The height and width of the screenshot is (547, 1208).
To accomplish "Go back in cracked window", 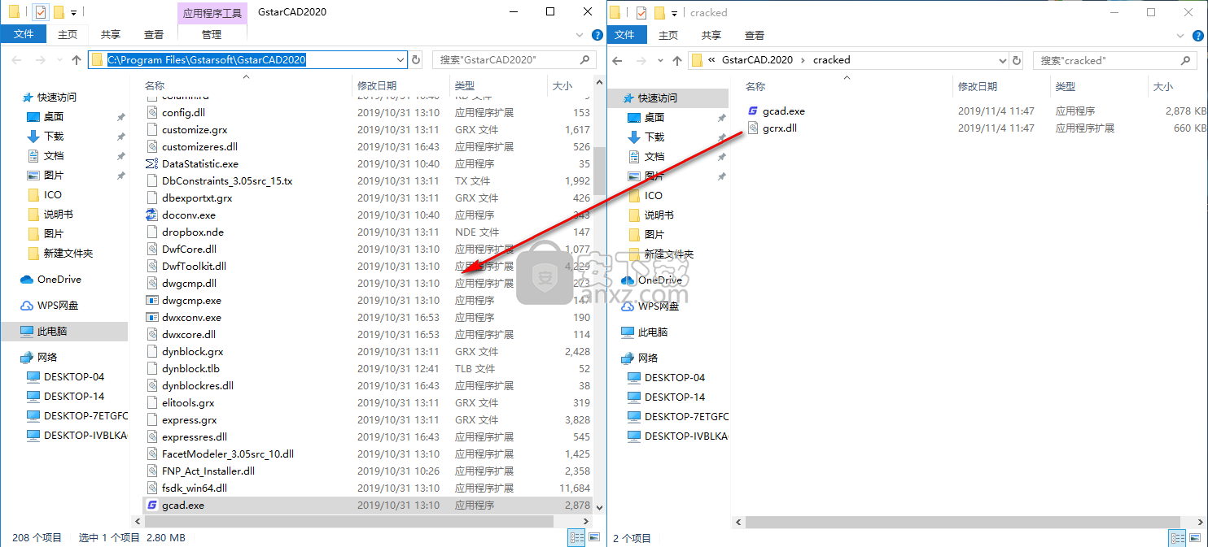I will (x=617, y=60).
